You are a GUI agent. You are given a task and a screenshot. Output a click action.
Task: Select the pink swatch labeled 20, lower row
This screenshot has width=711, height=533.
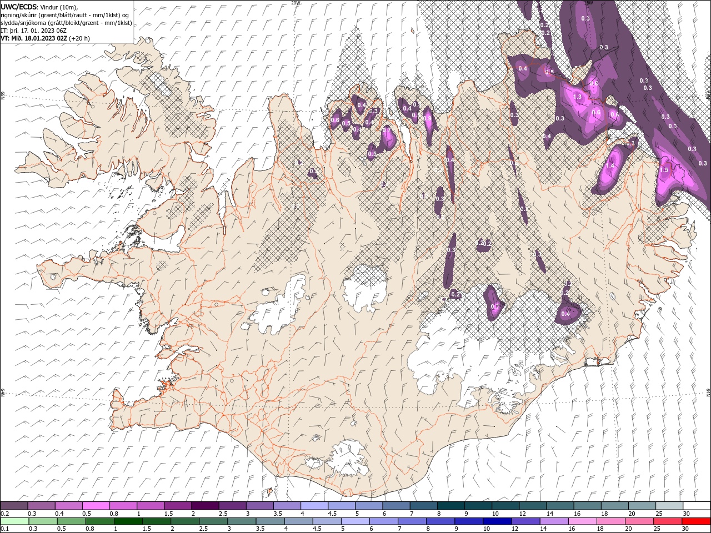click(639, 521)
